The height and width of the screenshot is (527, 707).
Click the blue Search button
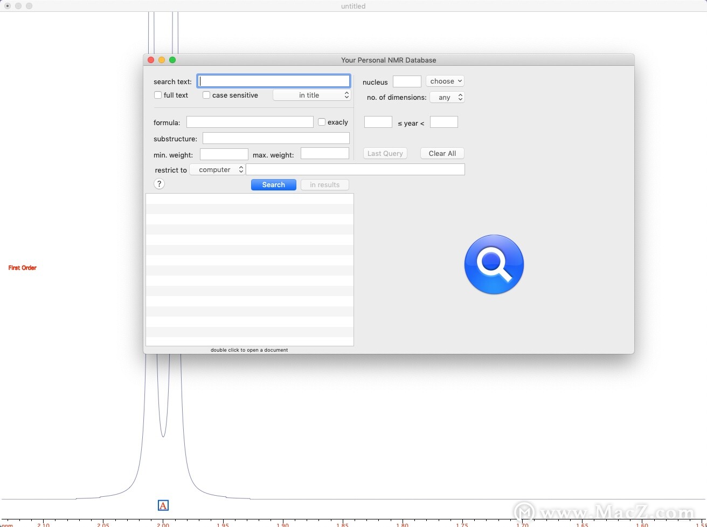tap(274, 184)
